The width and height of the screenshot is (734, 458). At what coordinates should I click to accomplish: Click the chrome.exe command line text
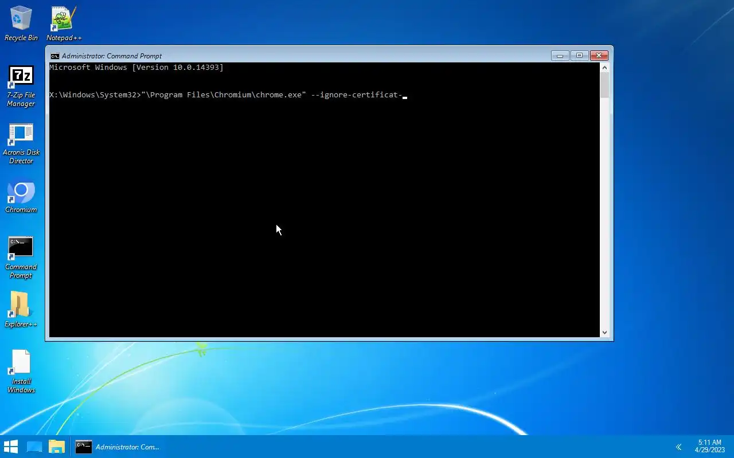[226, 95]
